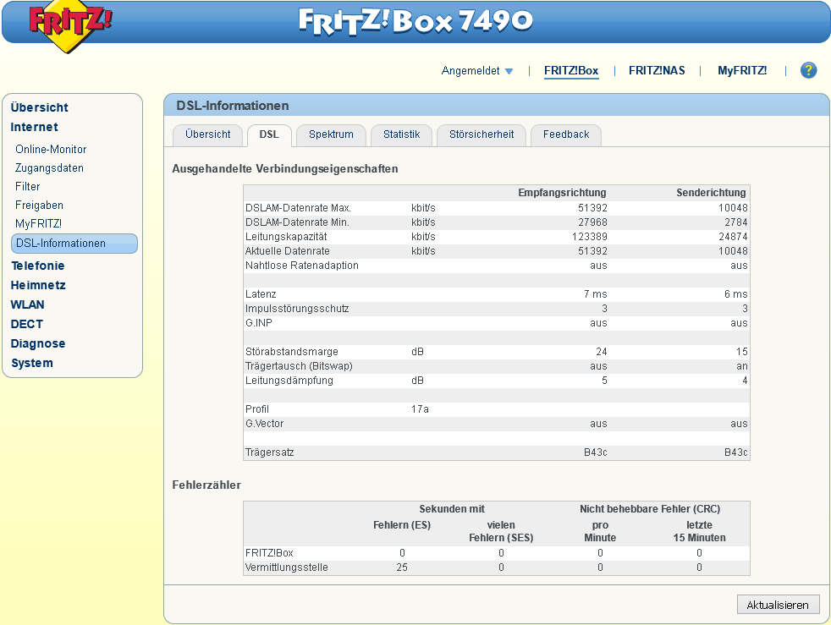Click the Bitswap send value 'an'
831x625 pixels.
coord(742,366)
